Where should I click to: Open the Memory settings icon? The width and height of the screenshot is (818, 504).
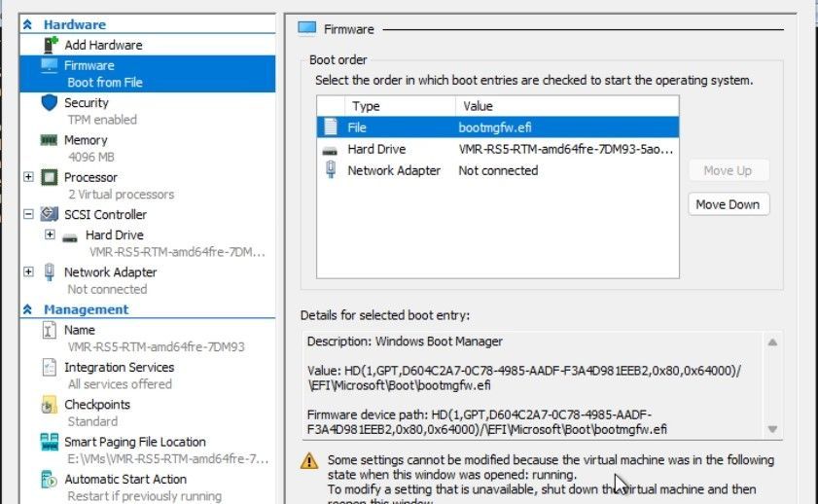click(49, 140)
